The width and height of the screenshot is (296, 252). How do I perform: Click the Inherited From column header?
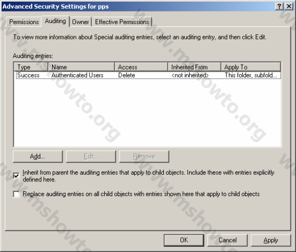tap(195, 67)
